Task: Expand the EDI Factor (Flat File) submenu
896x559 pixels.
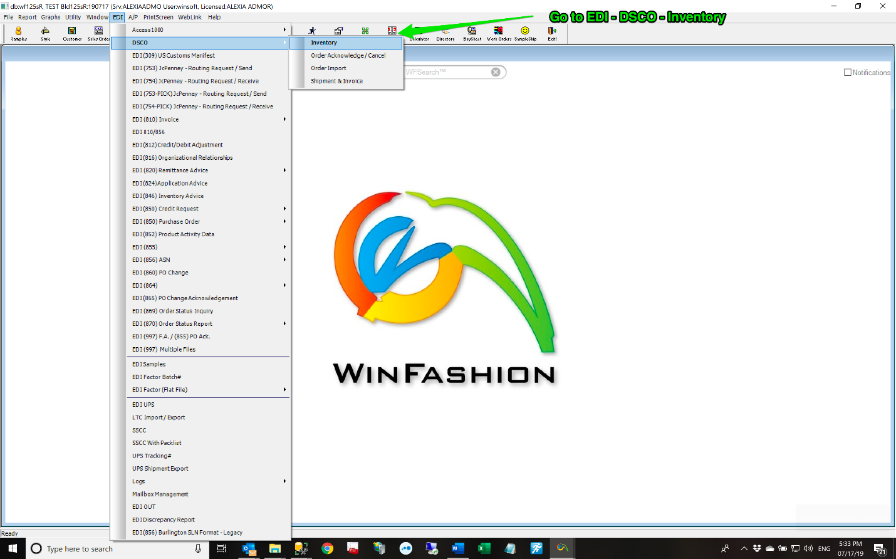Action: tap(201, 390)
